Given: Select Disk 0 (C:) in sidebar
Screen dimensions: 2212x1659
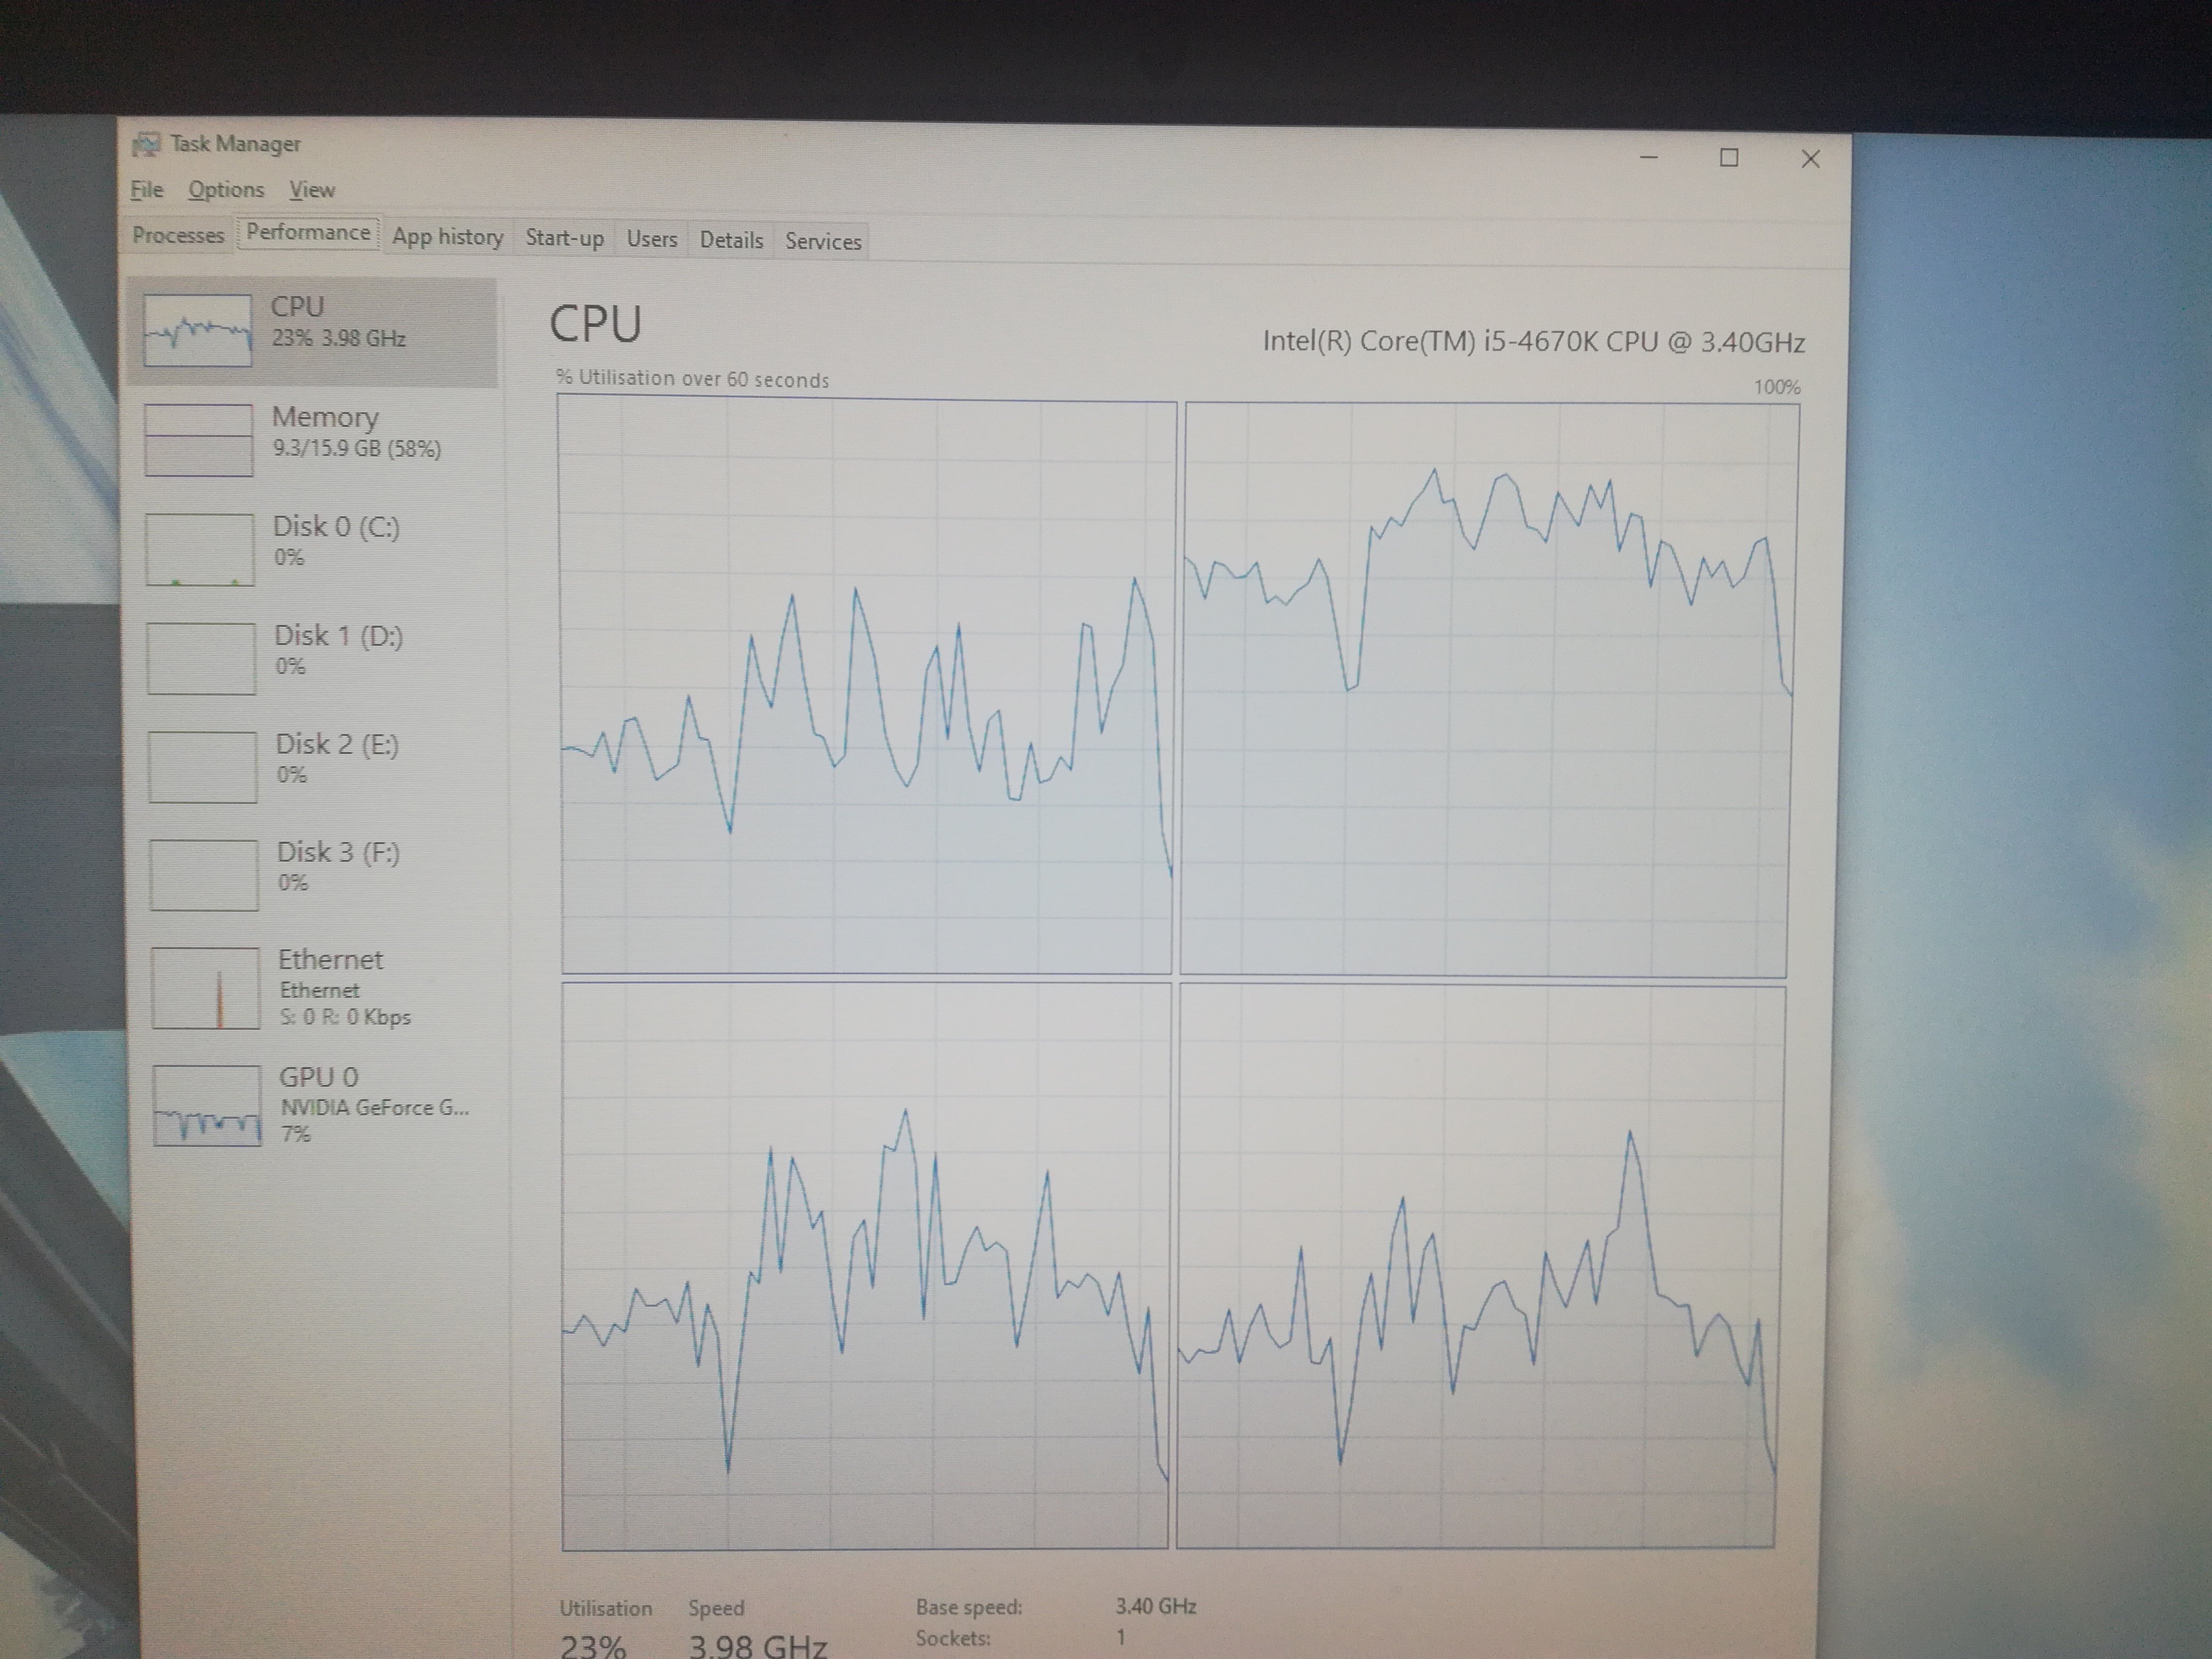Looking at the screenshot, I should (314, 549).
